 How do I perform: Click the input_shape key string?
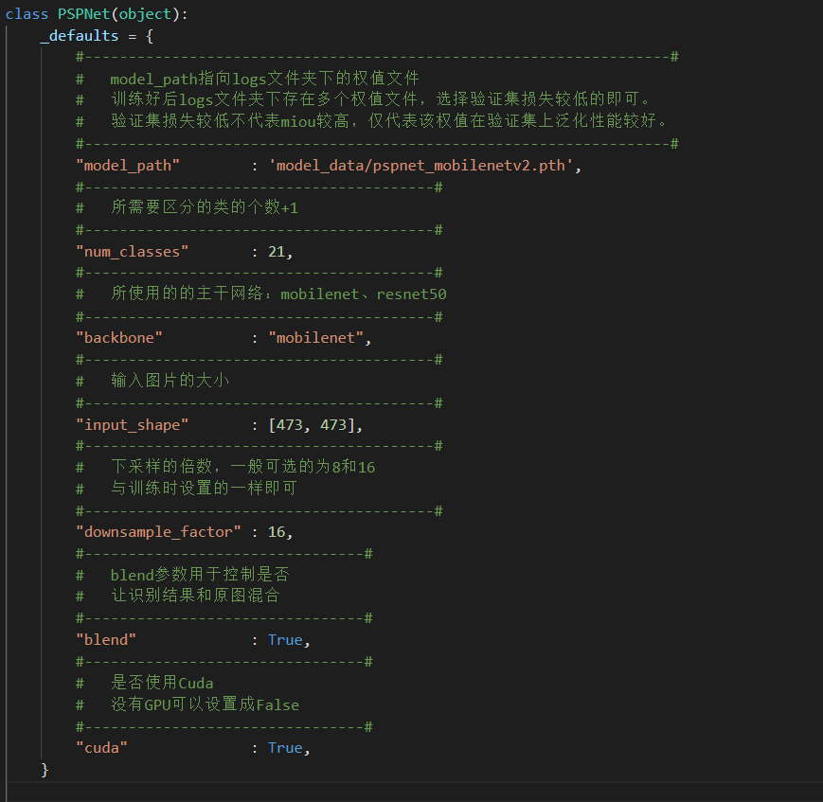(x=133, y=424)
